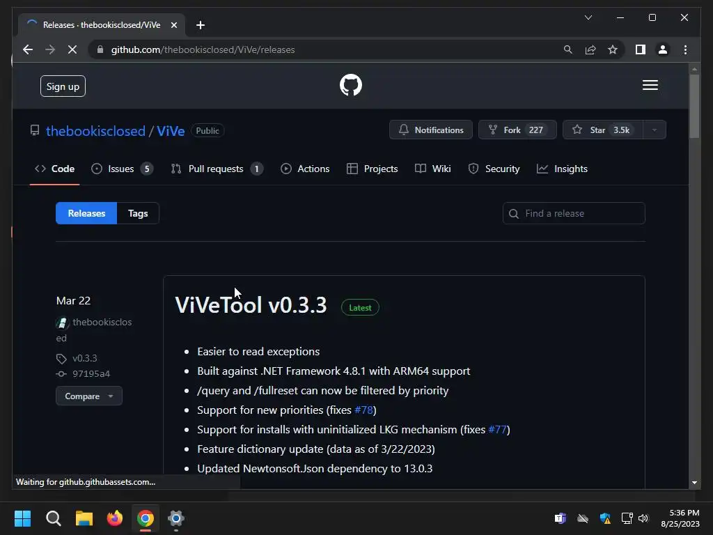Open the Issues tab
The height and width of the screenshot is (535, 713).
click(122, 169)
